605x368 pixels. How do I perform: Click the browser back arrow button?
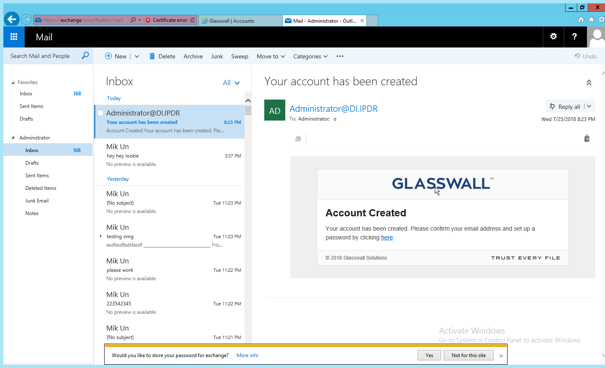[12, 19]
